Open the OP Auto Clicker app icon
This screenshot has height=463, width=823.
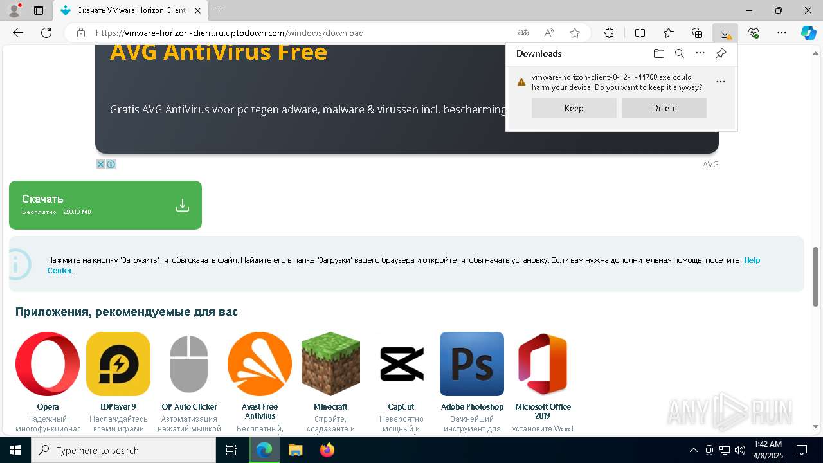tap(189, 364)
